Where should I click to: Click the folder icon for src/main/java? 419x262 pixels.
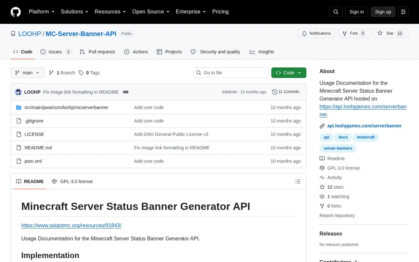point(19,107)
